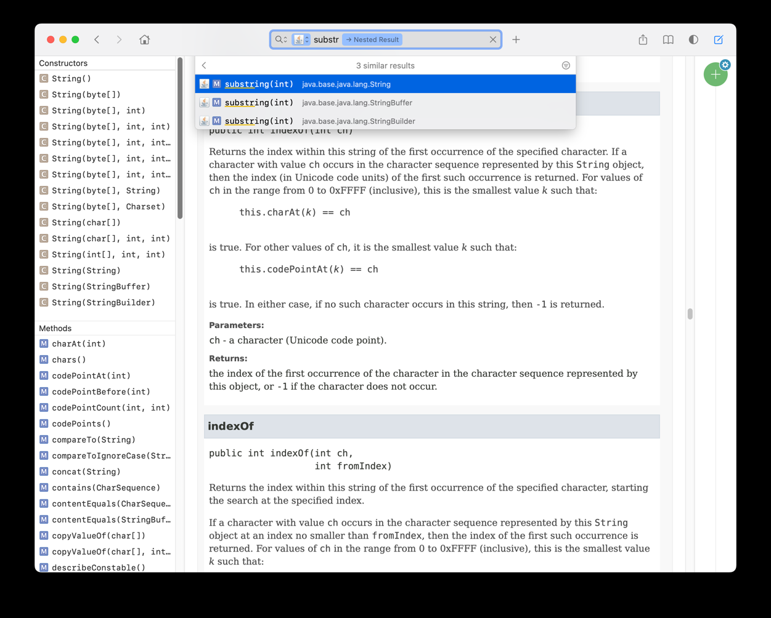The width and height of the screenshot is (771, 618).
Task: Click the this.codePointAt(k) == ch code line
Action: [x=309, y=269]
